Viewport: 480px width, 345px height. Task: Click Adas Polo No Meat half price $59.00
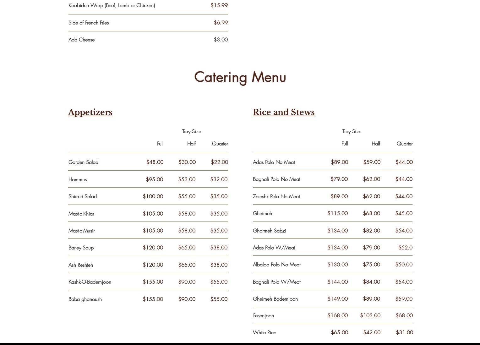(372, 162)
